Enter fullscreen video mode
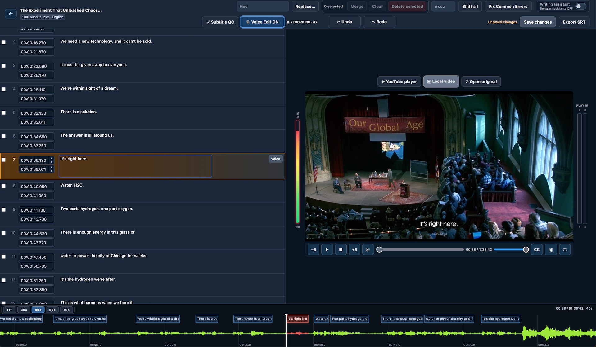Image resolution: width=596 pixels, height=347 pixels. (x=565, y=250)
